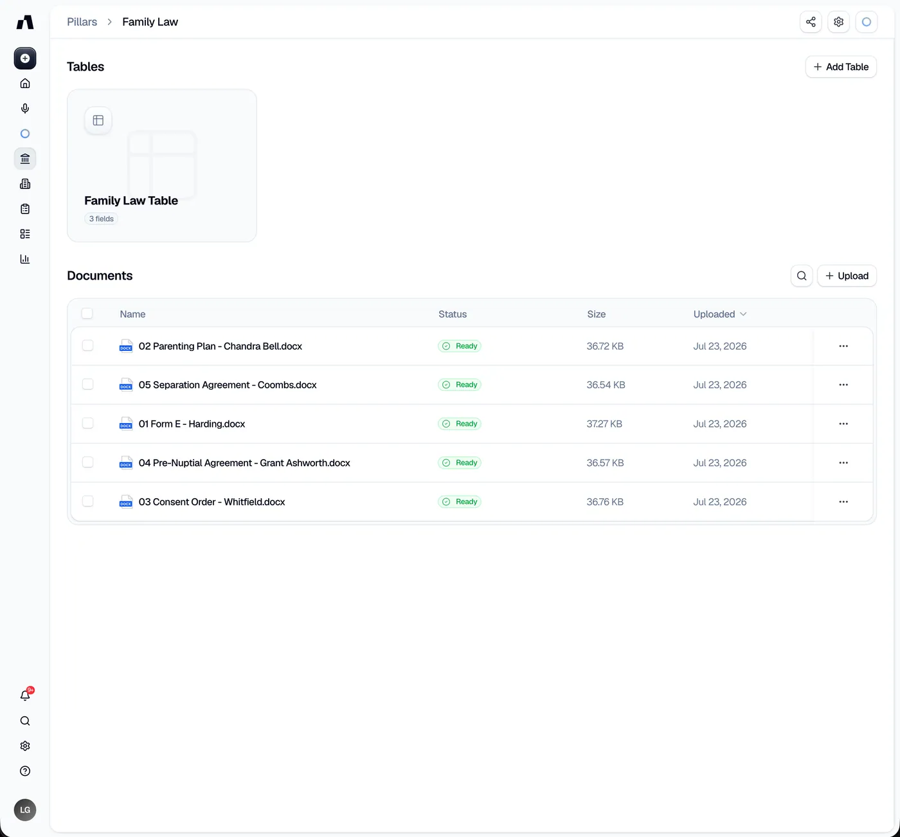Open more options for 01 Form E - Harding.docx
This screenshot has height=837, width=900.
pyautogui.click(x=843, y=424)
